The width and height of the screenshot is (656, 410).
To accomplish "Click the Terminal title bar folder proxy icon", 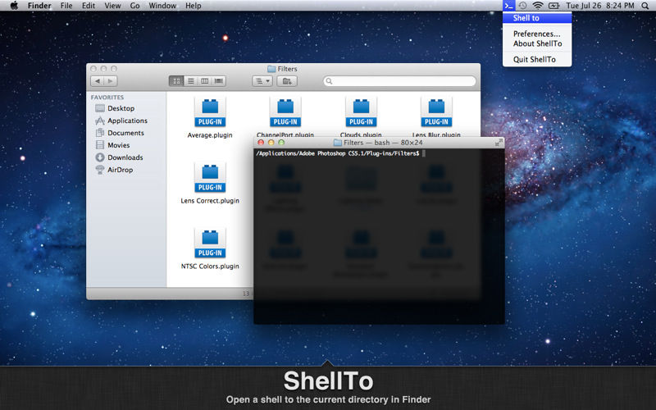I will (x=338, y=143).
